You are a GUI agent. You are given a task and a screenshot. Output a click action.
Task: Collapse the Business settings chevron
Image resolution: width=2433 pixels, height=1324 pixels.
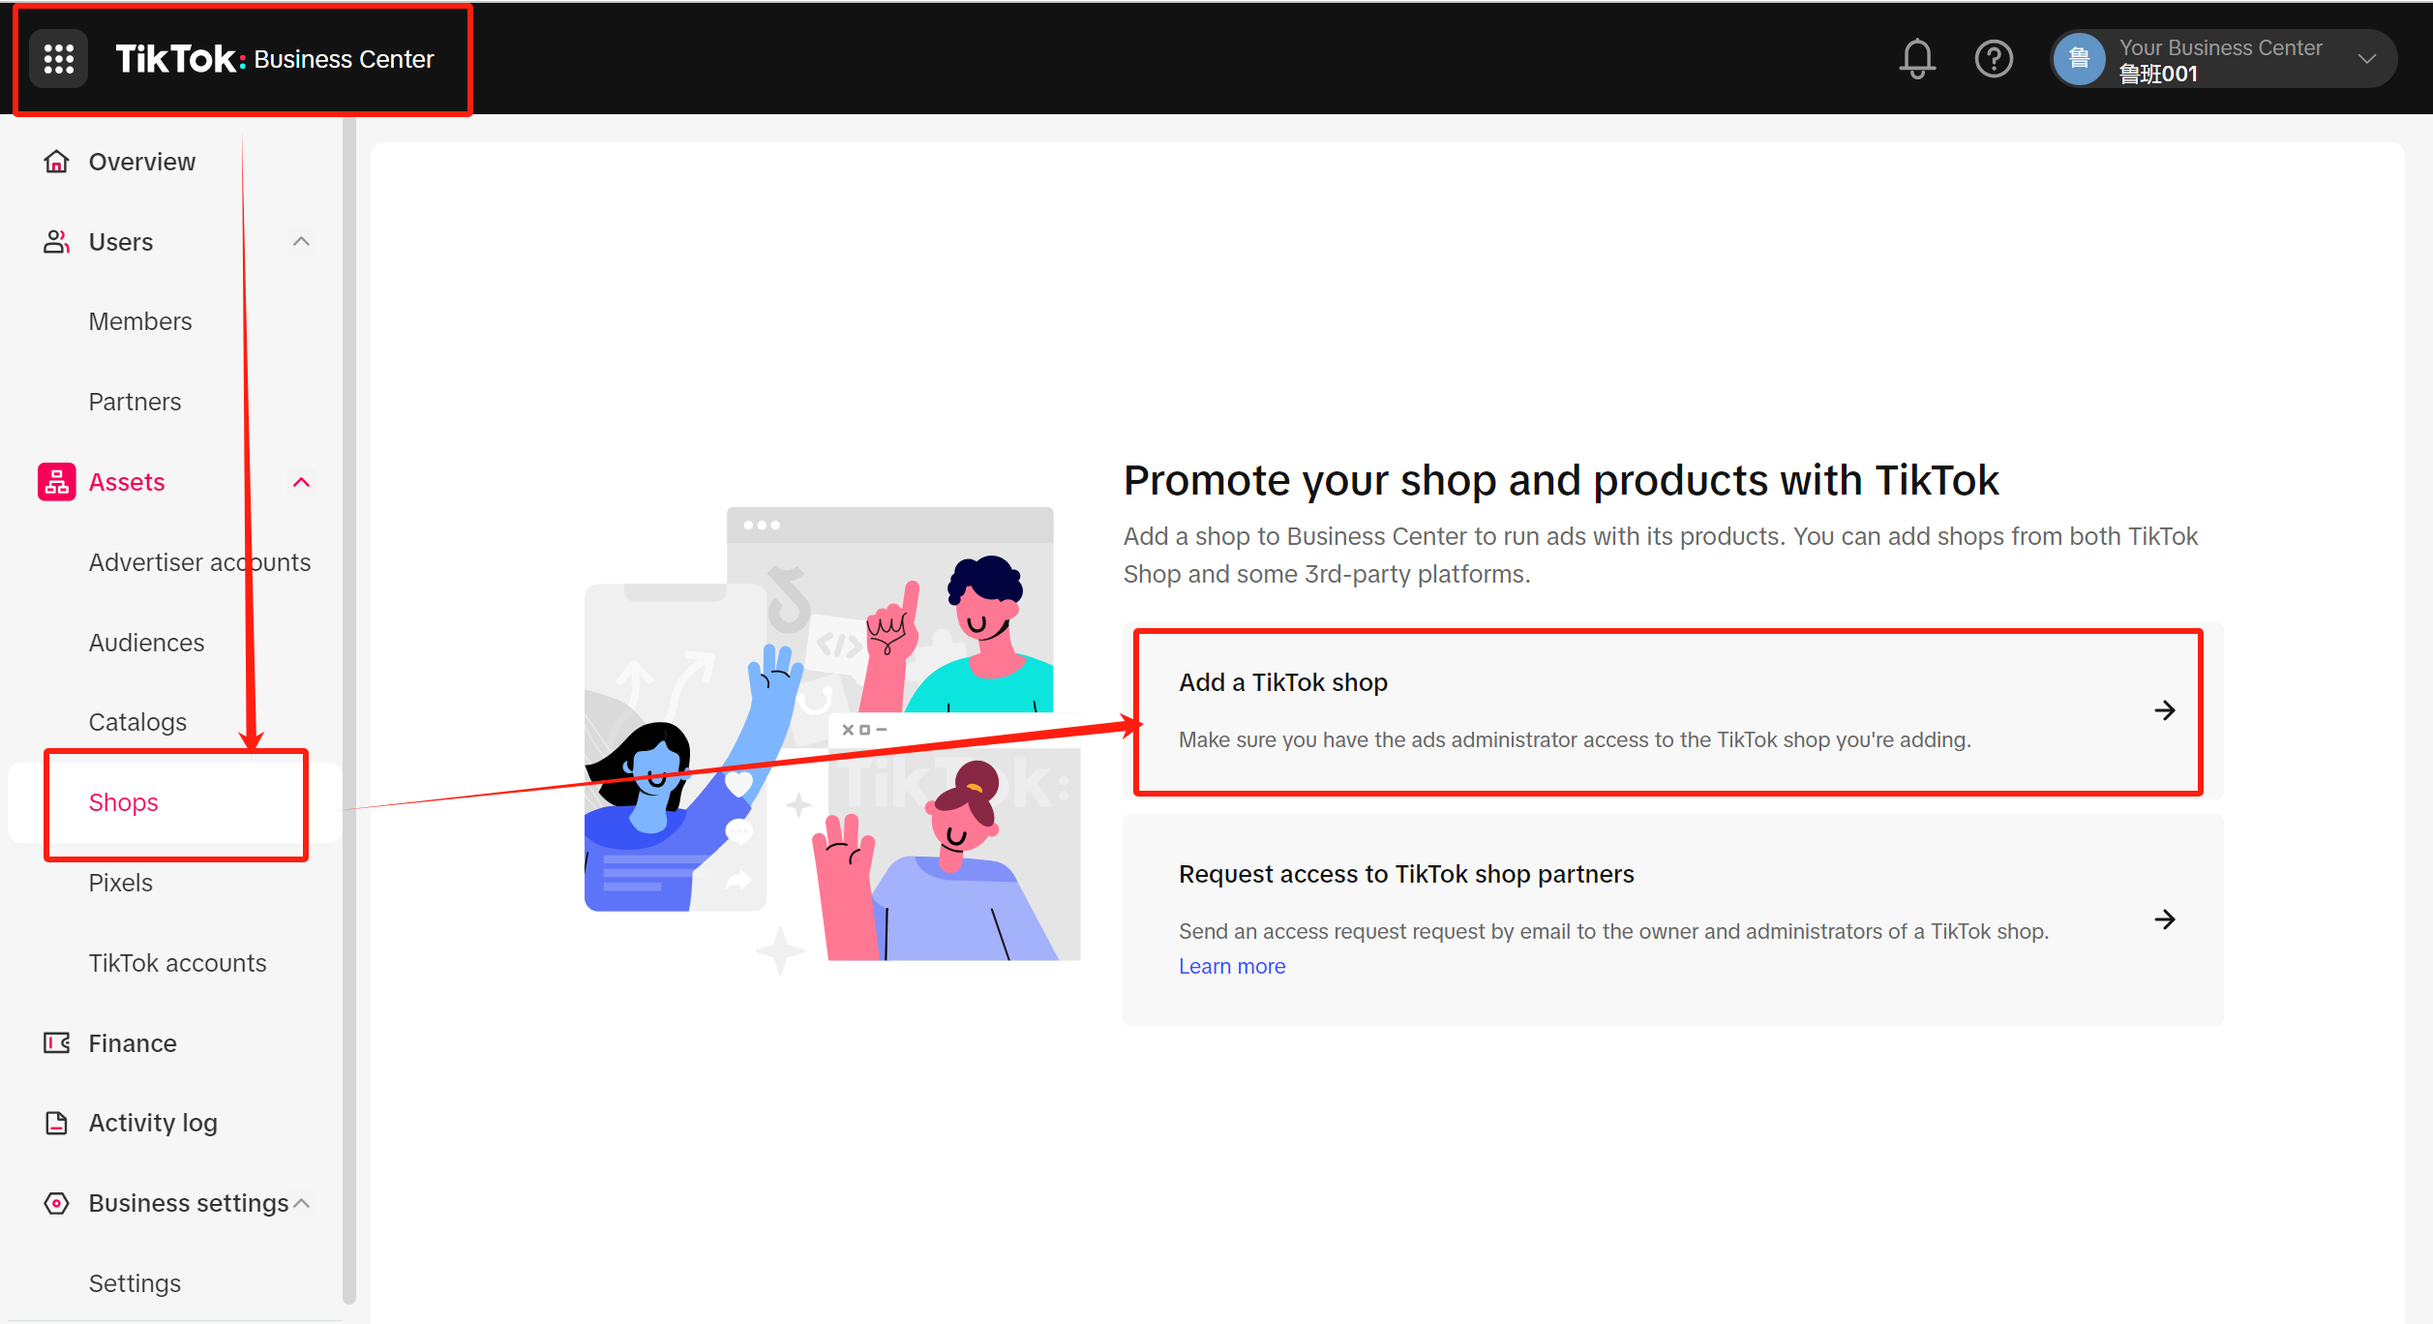click(x=301, y=1203)
